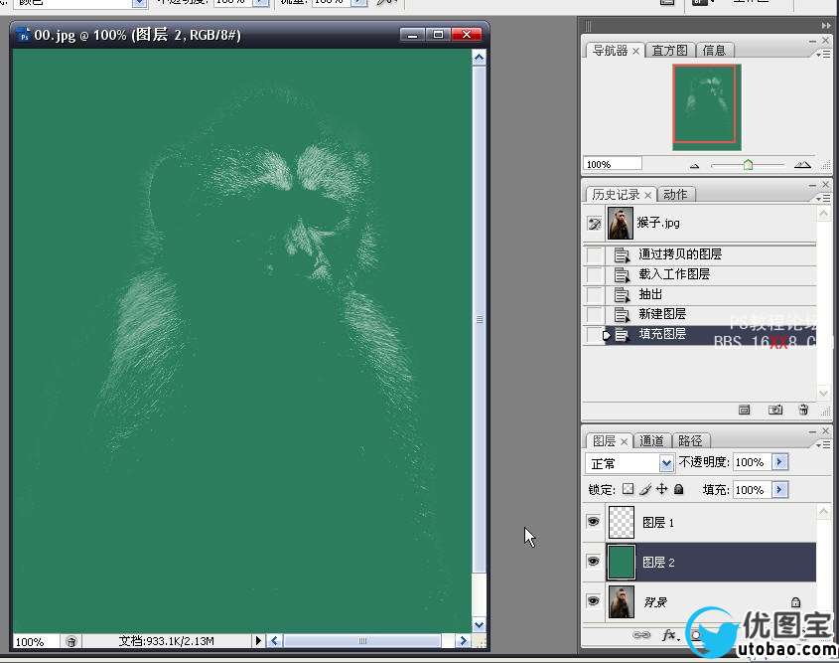This screenshot has width=839, height=663.
Task: Click the delete history state trash icon
Action: (x=803, y=411)
